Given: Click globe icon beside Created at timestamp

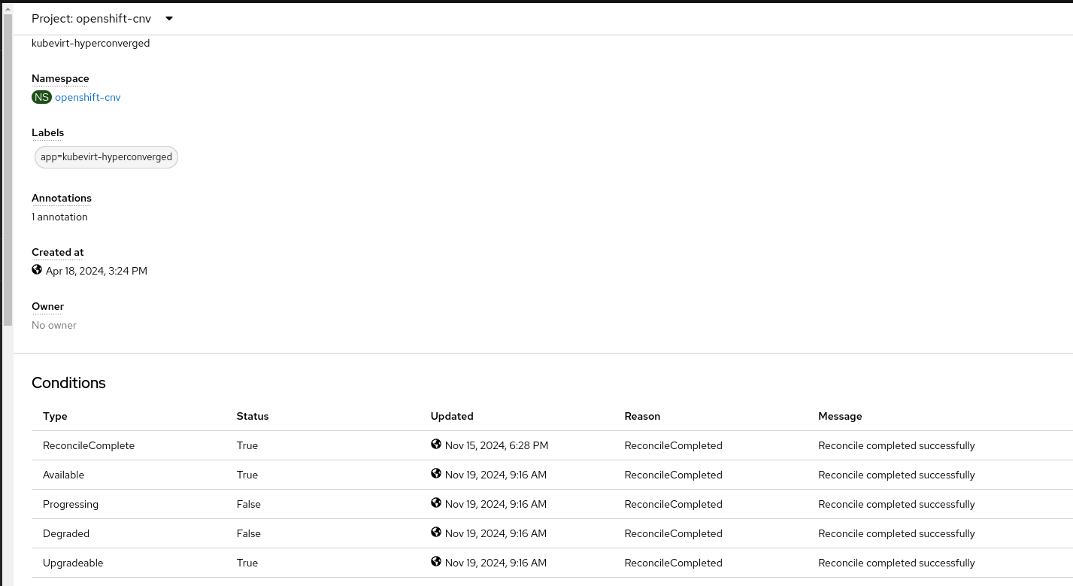Looking at the screenshot, I should pyautogui.click(x=37, y=270).
